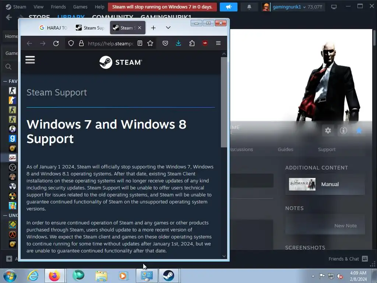377x283 pixels.
Task: Click the tracking protection shield icon
Action: tap(71, 43)
